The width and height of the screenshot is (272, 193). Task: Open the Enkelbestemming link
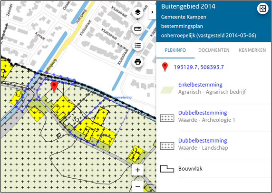coord(200,85)
